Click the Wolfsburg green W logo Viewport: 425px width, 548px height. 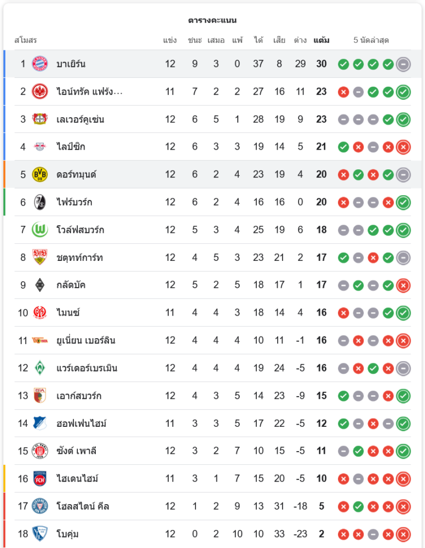click(x=40, y=230)
